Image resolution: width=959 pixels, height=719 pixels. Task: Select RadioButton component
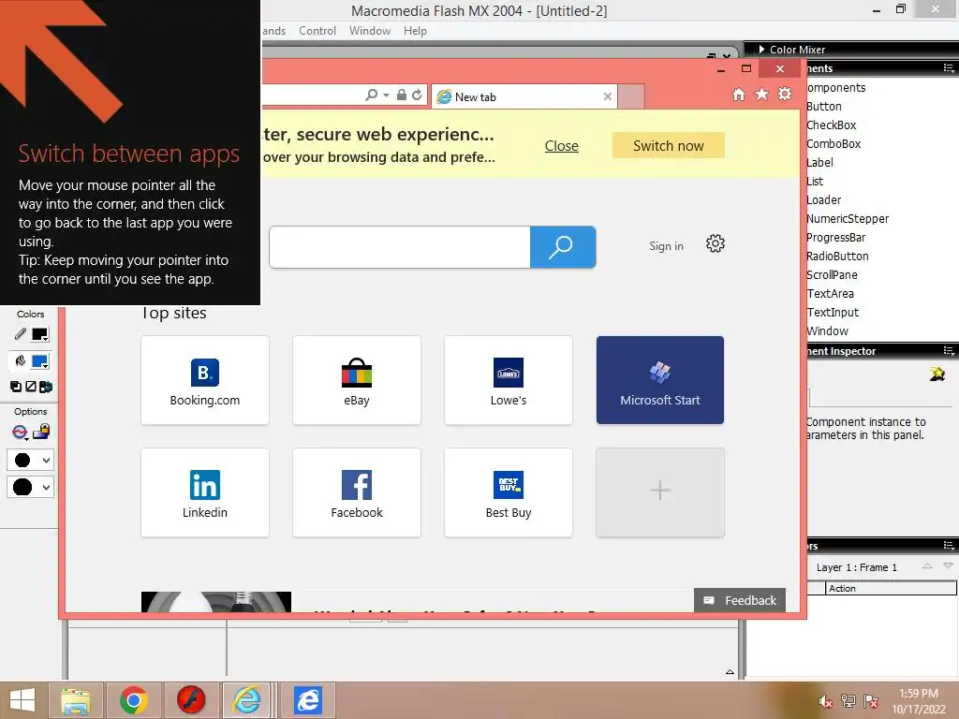(x=837, y=257)
